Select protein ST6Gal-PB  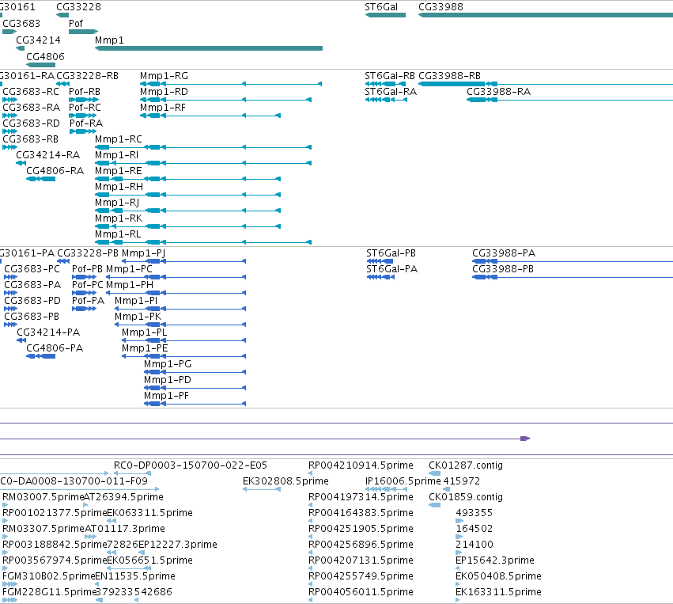[391, 253]
